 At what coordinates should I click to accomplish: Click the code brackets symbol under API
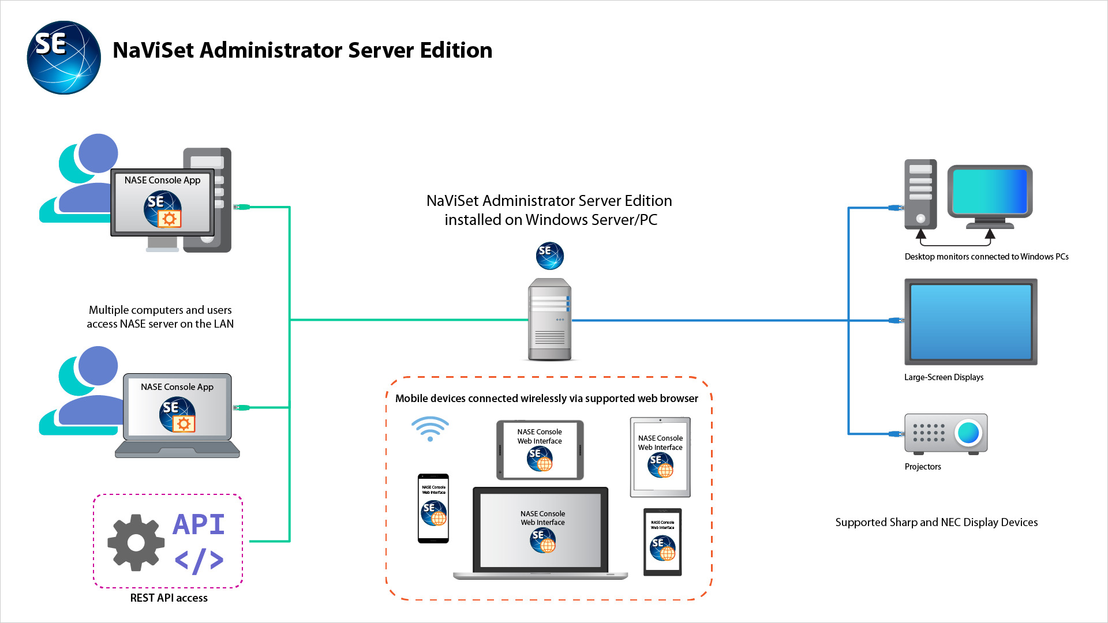tap(199, 561)
